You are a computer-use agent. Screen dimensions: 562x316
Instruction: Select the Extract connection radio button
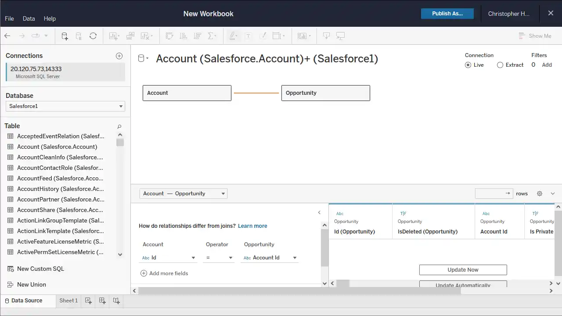[500, 65]
